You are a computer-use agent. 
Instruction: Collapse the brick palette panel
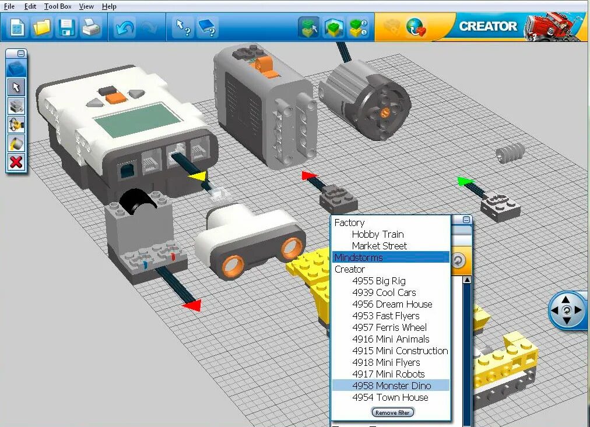[466, 220]
